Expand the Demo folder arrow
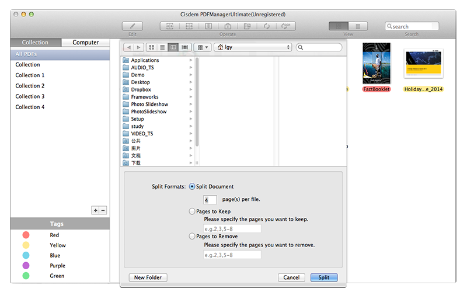This screenshot has height=292, width=467. [191, 75]
